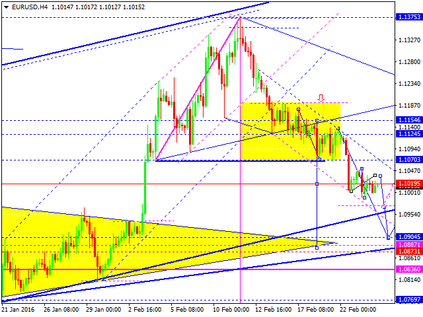
Task: Select the 1.11245 price level label
Action: [409, 134]
